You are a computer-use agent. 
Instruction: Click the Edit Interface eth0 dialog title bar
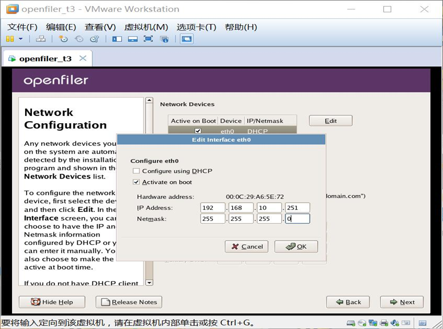pyautogui.click(x=221, y=139)
